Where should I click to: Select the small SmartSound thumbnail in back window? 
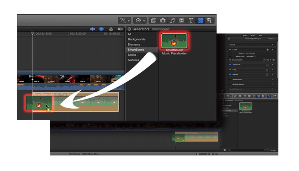(246, 106)
